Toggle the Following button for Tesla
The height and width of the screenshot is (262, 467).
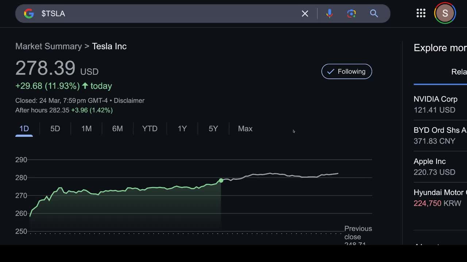coord(347,71)
